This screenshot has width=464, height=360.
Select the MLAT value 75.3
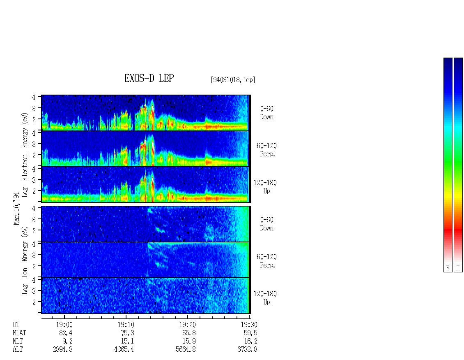pos(128,333)
